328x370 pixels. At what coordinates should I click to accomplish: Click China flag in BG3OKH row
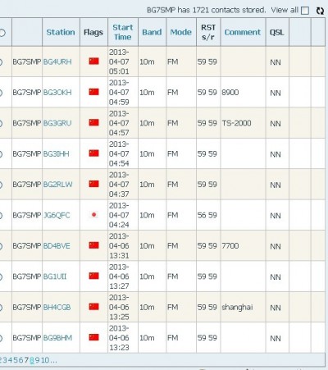pos(93,92)
